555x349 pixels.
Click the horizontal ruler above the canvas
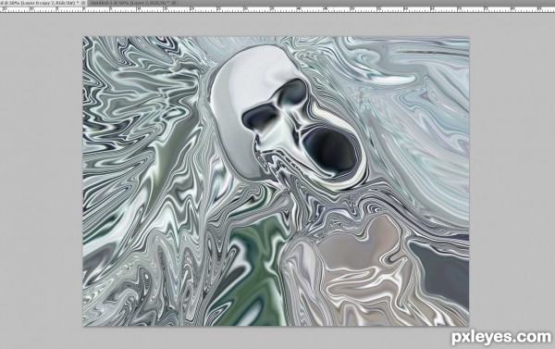(277, 9)
